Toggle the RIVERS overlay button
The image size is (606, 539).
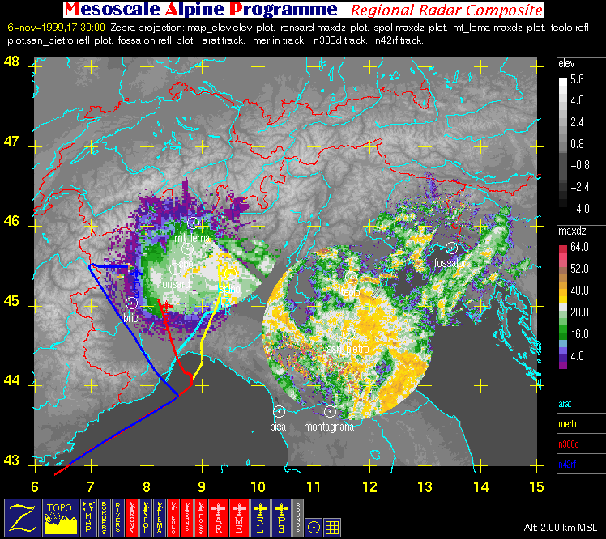[117, 517]
